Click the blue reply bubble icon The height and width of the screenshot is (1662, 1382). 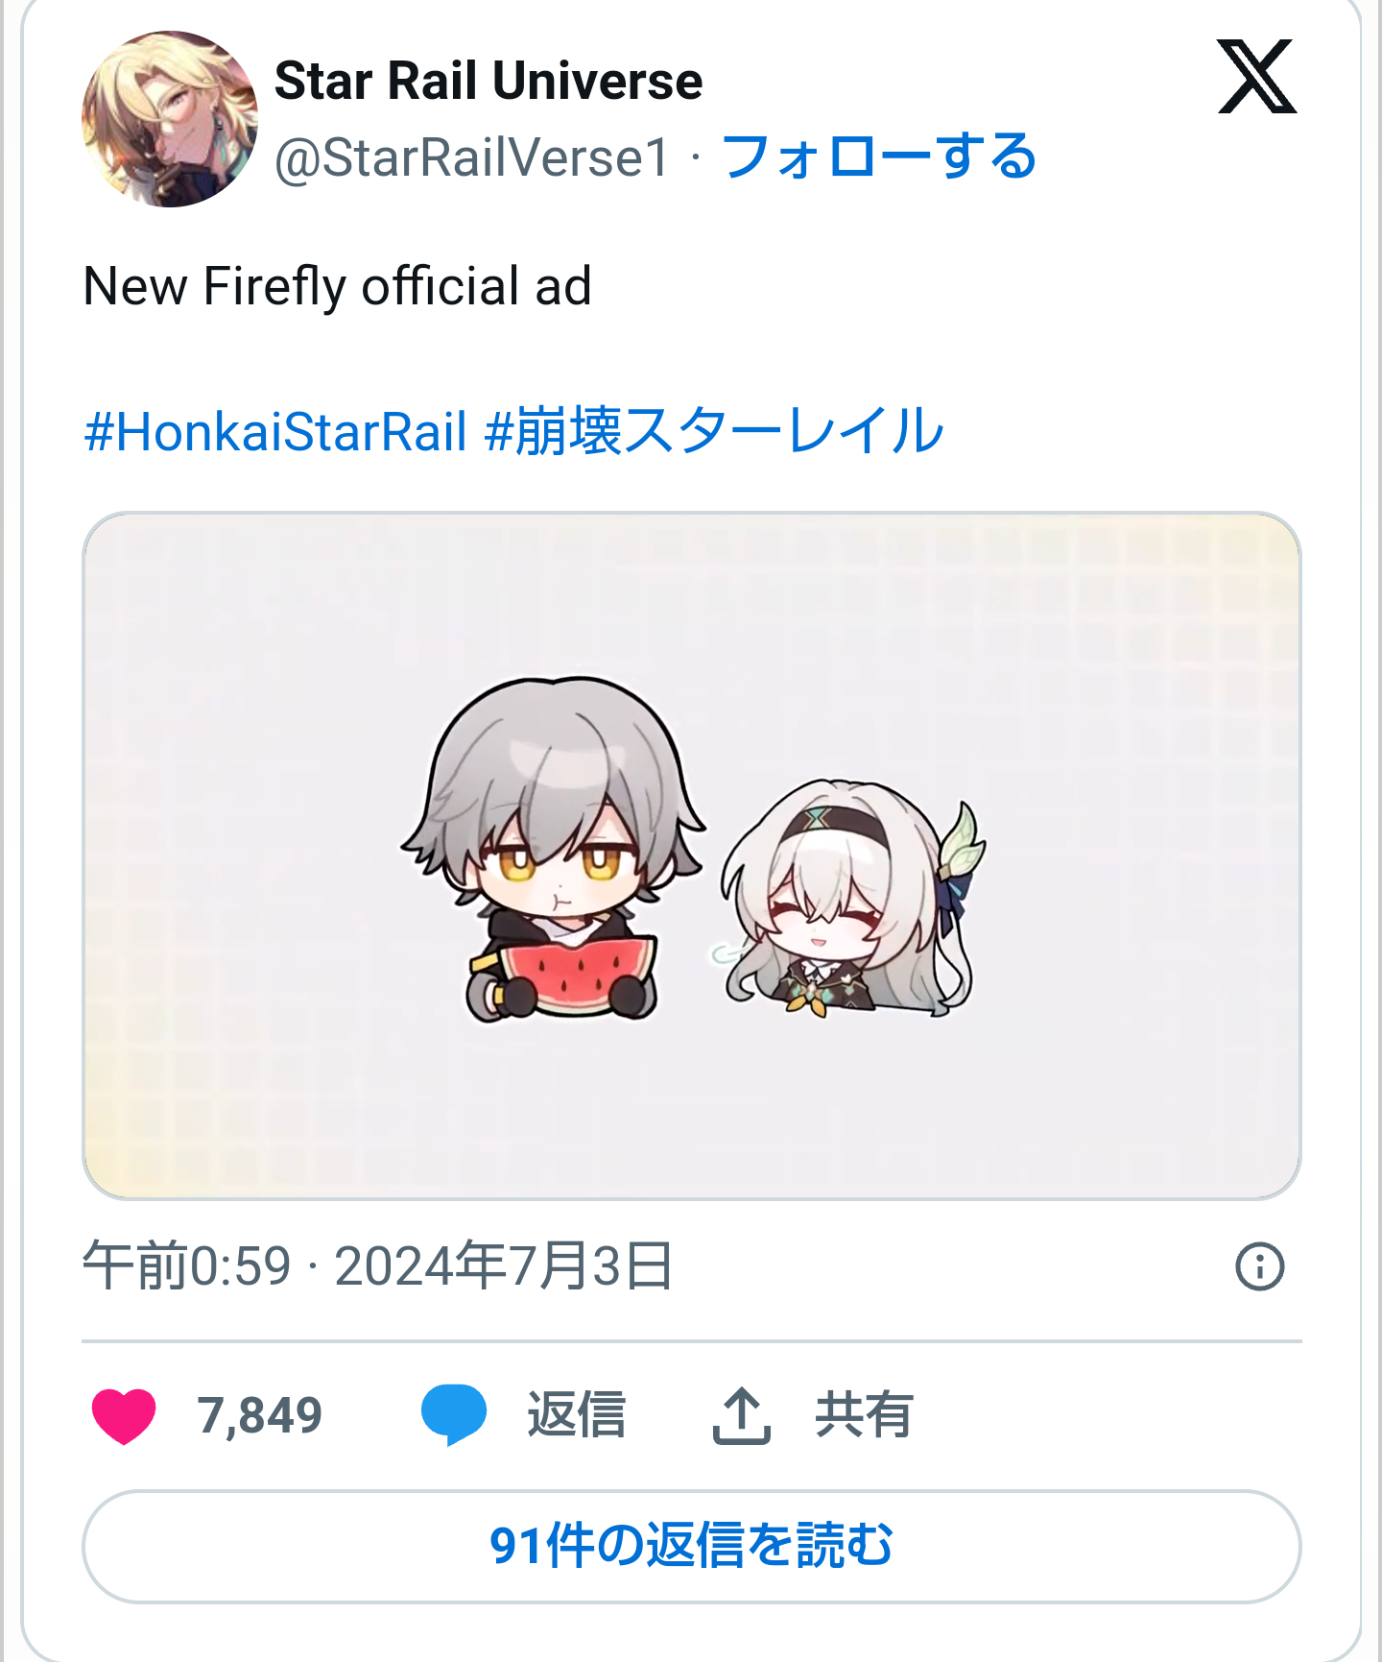click(x=454, y=1414)
